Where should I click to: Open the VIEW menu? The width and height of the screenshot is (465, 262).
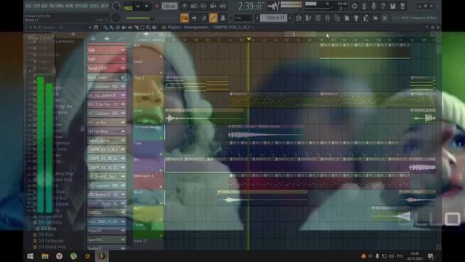pyautogui.click(x=69, y=6)
